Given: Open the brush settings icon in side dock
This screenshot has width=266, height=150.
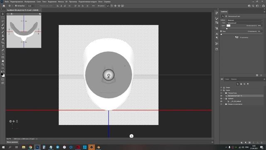Looking at the screenshot, I should click(217, 18).
